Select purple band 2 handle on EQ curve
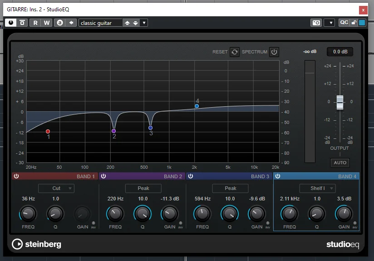The width and height of the screenshot is (374, 261). (114, 131)
